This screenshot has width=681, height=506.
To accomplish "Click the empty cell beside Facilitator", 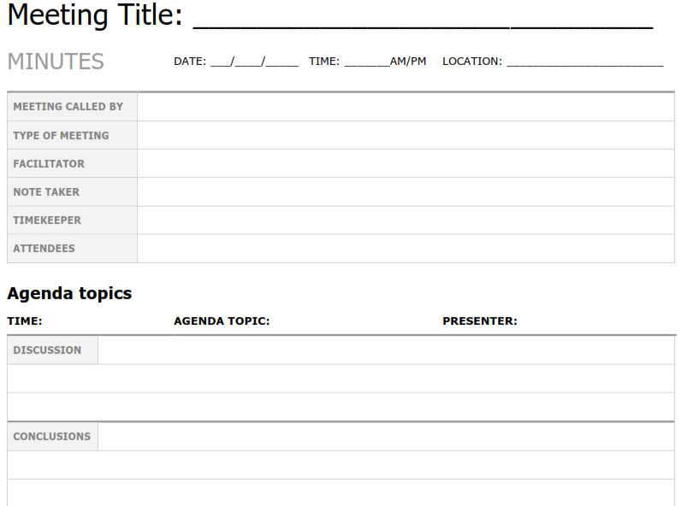I will [406, 163].
